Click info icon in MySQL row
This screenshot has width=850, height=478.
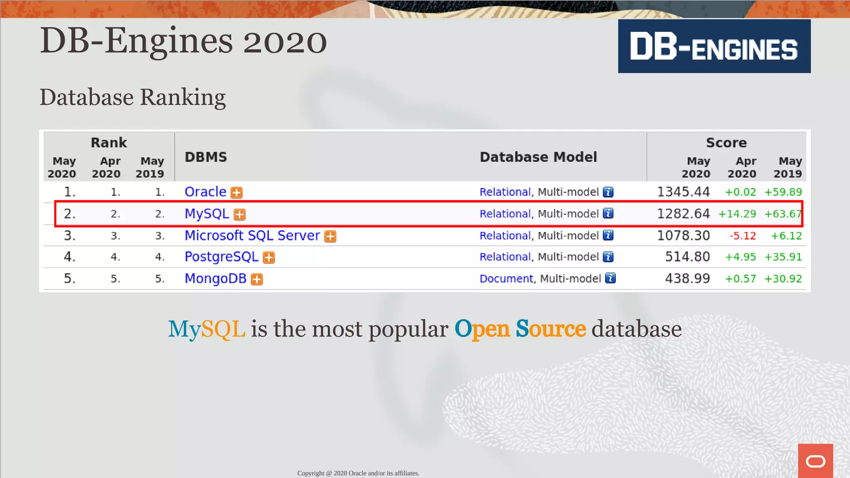pos(608,214)
